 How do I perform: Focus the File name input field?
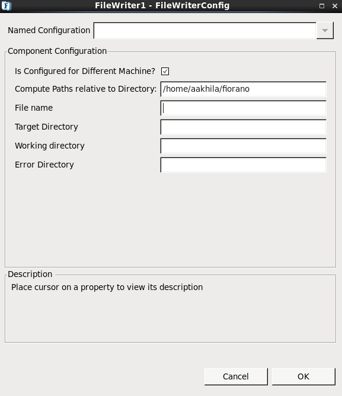point(244,108)
